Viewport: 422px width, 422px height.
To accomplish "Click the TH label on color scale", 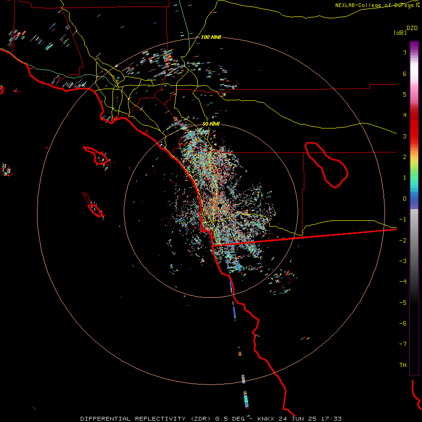I will click(403, 365).
